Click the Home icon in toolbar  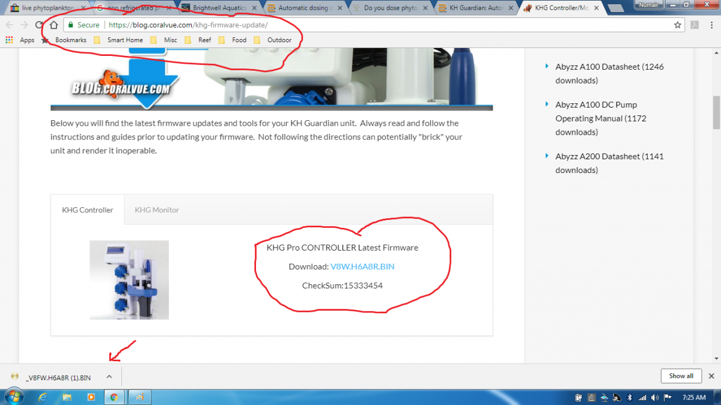53,25
